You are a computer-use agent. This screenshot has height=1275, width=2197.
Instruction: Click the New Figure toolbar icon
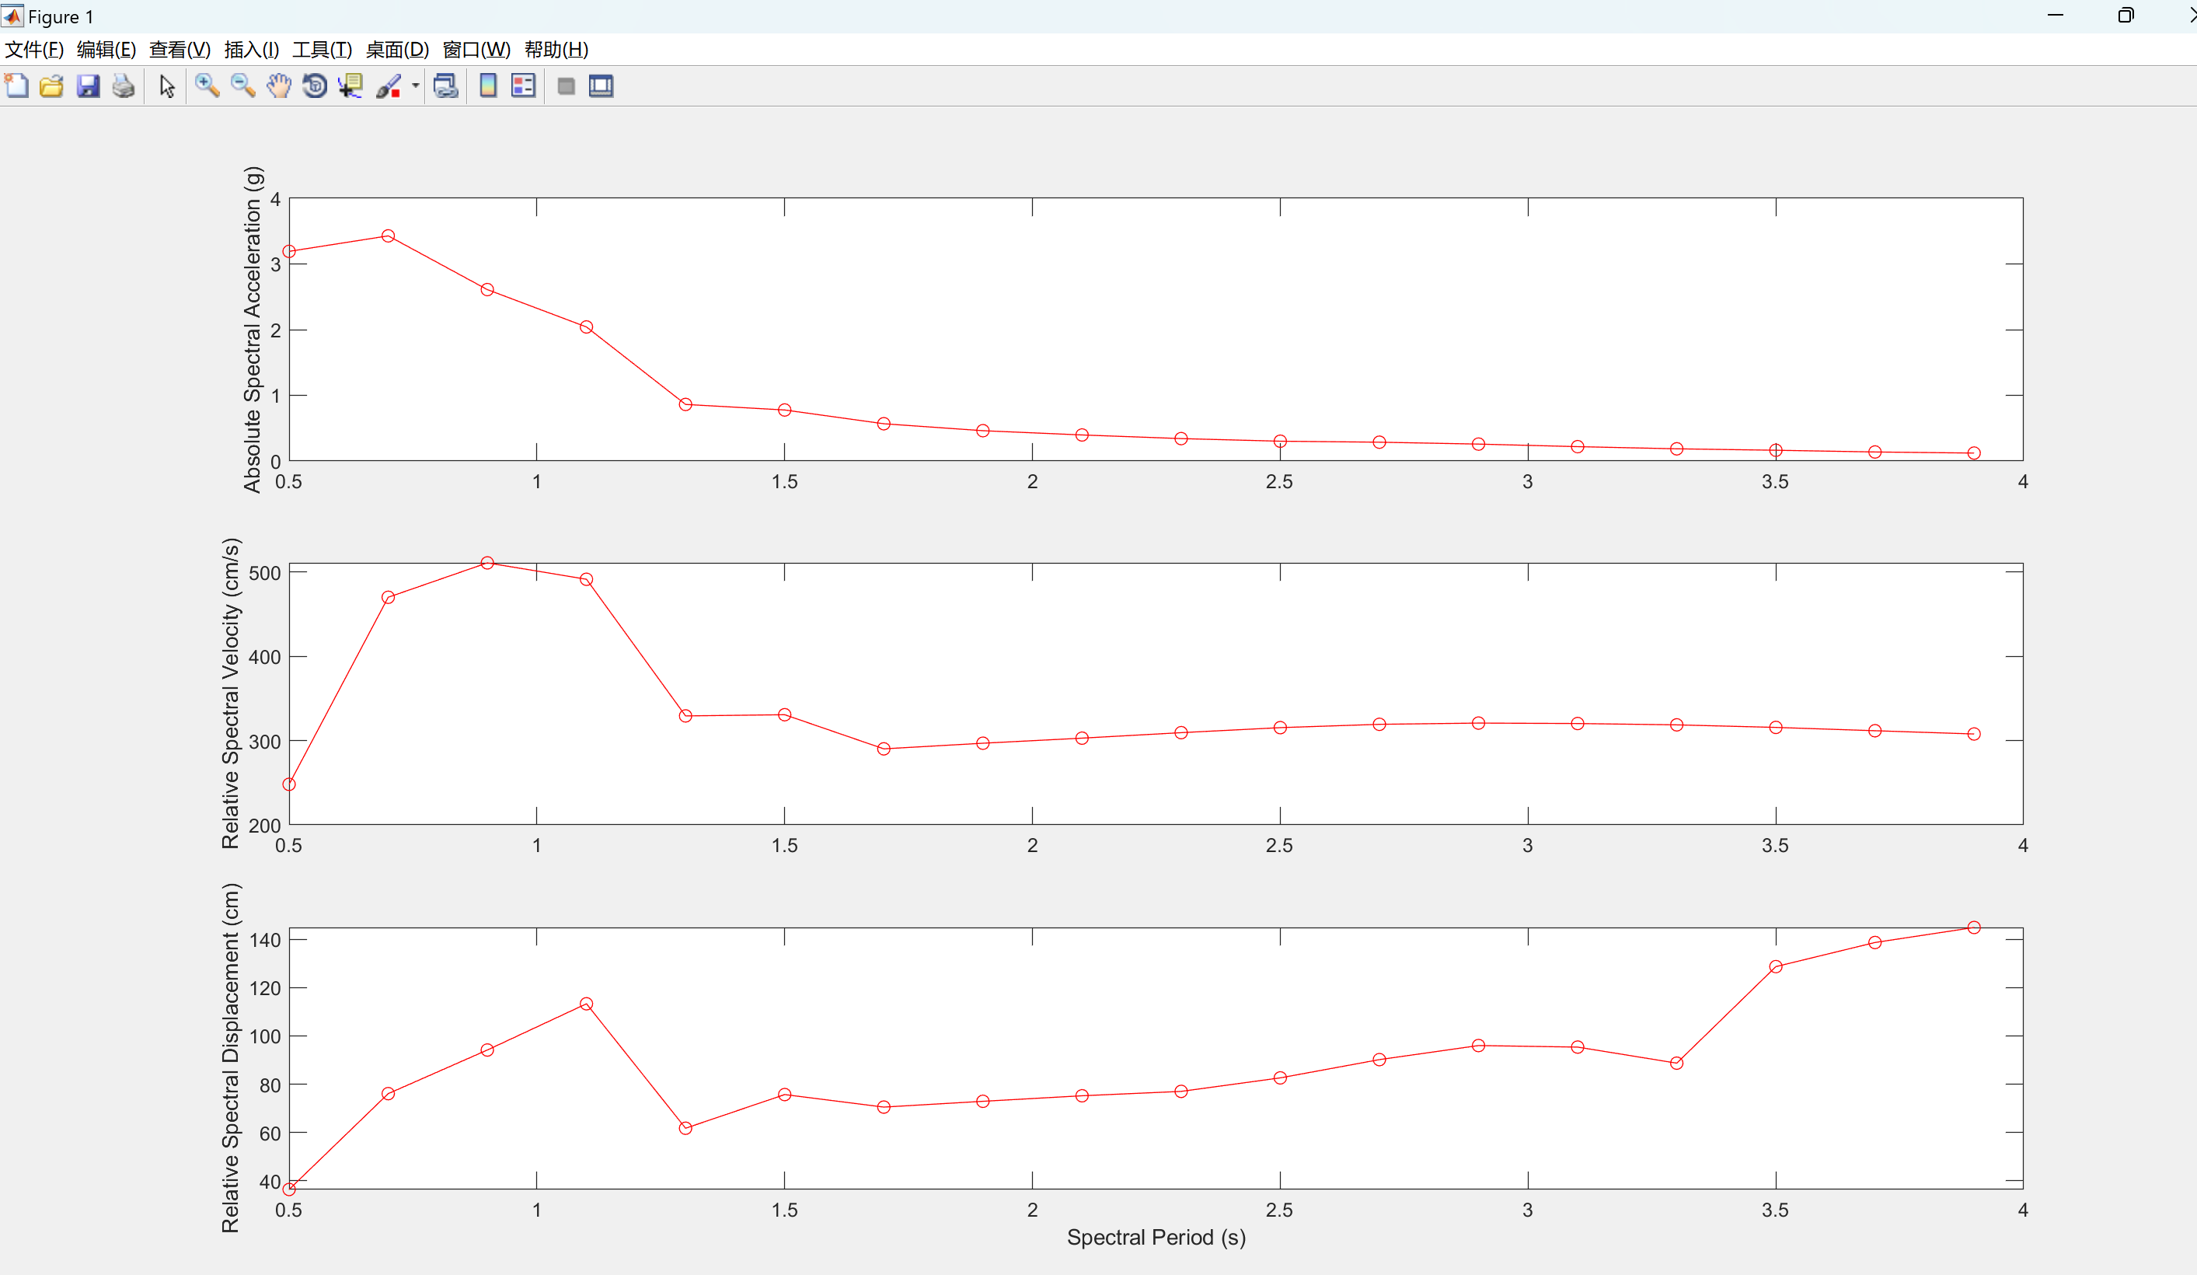tap(16, 86)
